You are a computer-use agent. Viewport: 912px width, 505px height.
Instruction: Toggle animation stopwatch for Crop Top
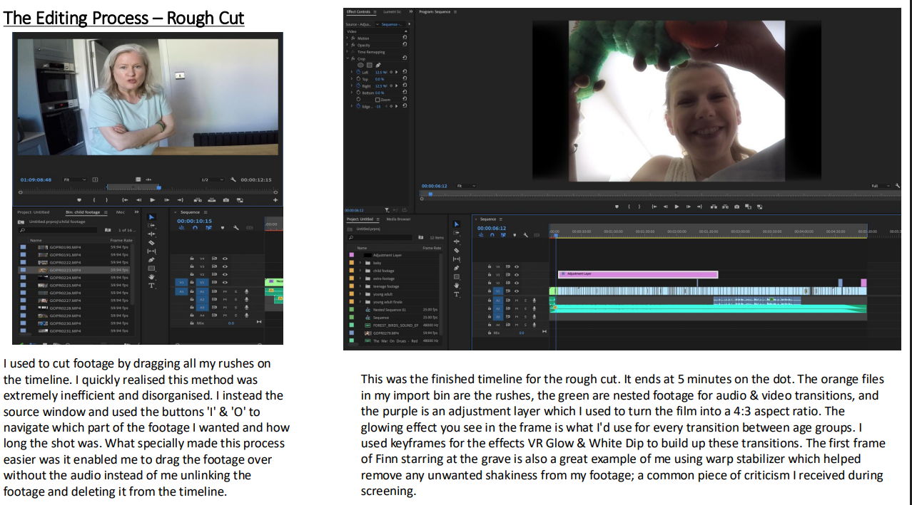coord(358,79)
